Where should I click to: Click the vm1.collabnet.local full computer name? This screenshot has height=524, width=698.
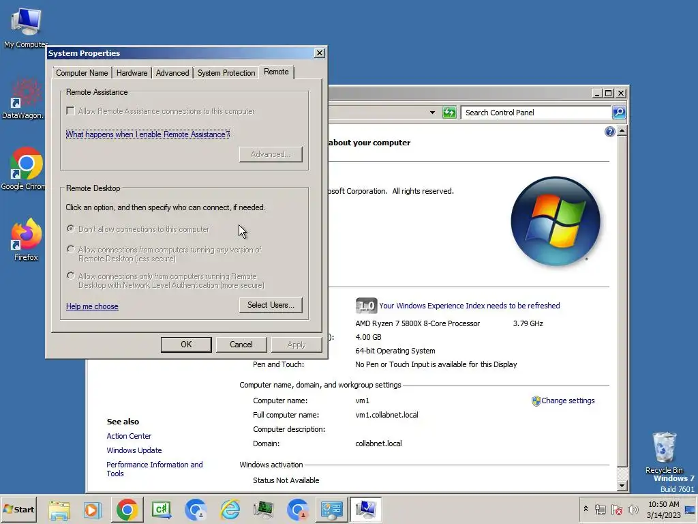point(386,415)
